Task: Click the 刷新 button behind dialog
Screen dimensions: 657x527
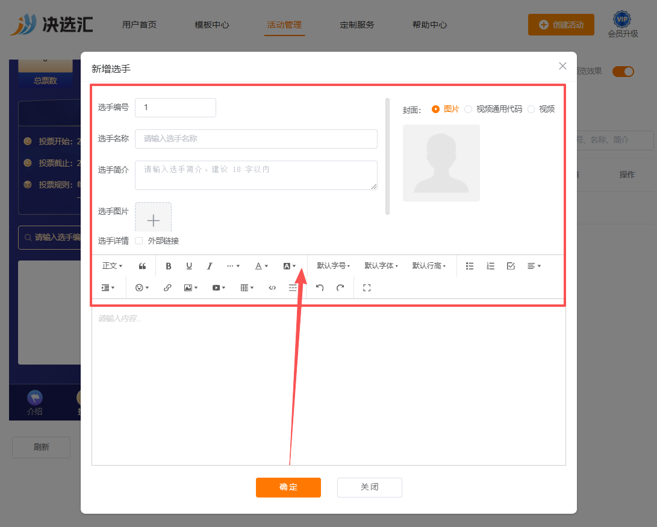Action: pos(41,448)
